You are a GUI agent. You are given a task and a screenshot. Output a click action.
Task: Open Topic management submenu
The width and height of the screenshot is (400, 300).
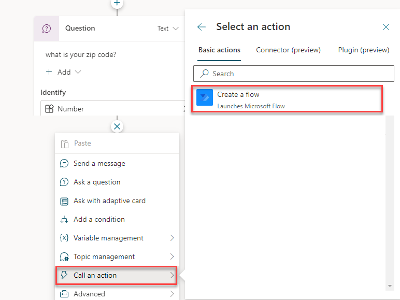(x=117, y=256)
